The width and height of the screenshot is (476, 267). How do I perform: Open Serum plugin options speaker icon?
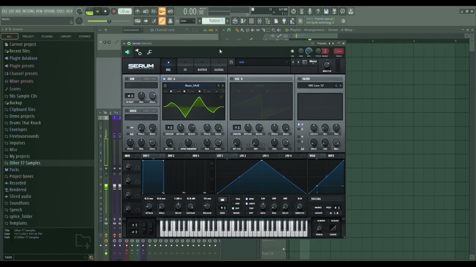tap(128, 52)
